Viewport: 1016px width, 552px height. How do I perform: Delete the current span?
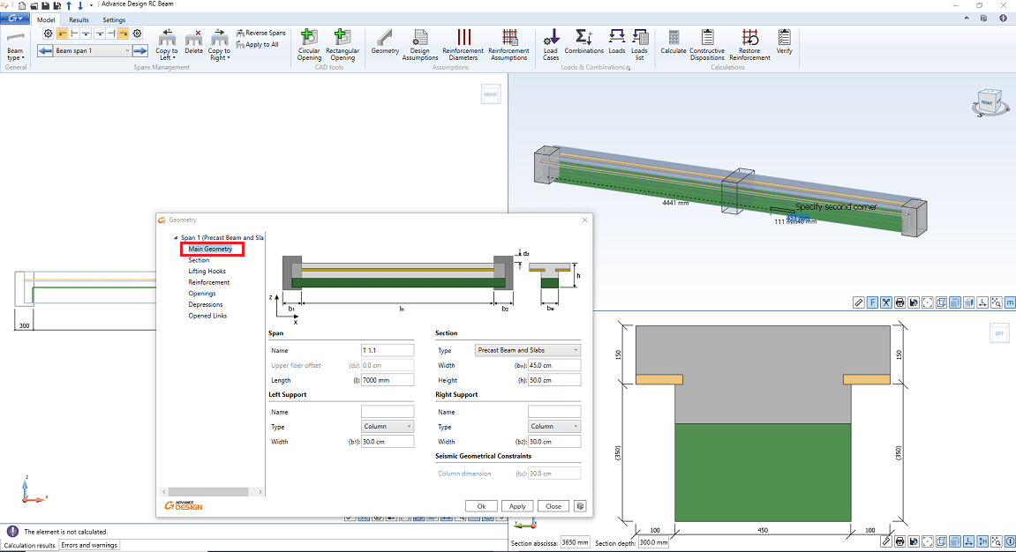click(x=193, y=42)
